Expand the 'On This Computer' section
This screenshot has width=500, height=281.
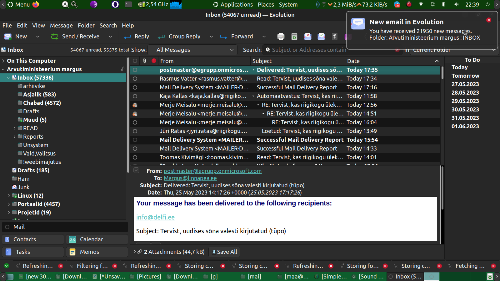point(3,61)
